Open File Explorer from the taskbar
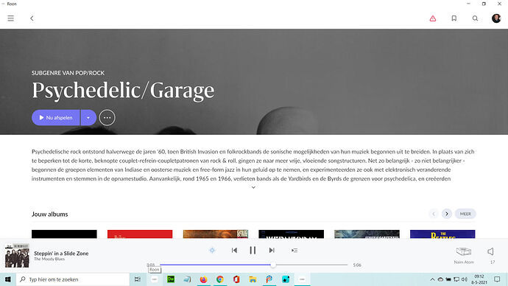The height and width of the screenshot is (286, 508). point(253,279)
